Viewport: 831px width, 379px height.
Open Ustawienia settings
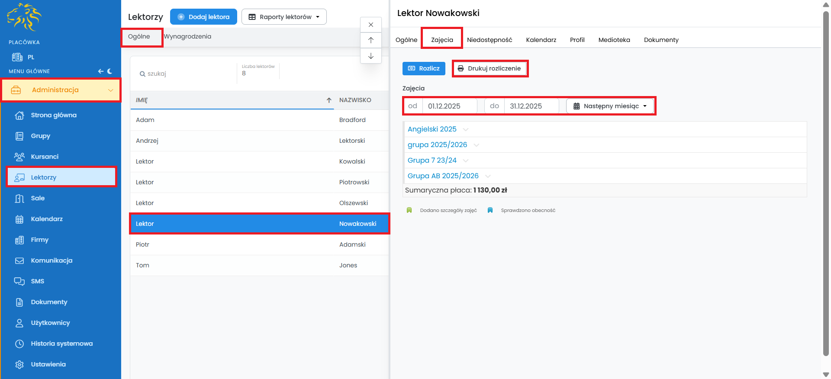click(x=48, y=364)
